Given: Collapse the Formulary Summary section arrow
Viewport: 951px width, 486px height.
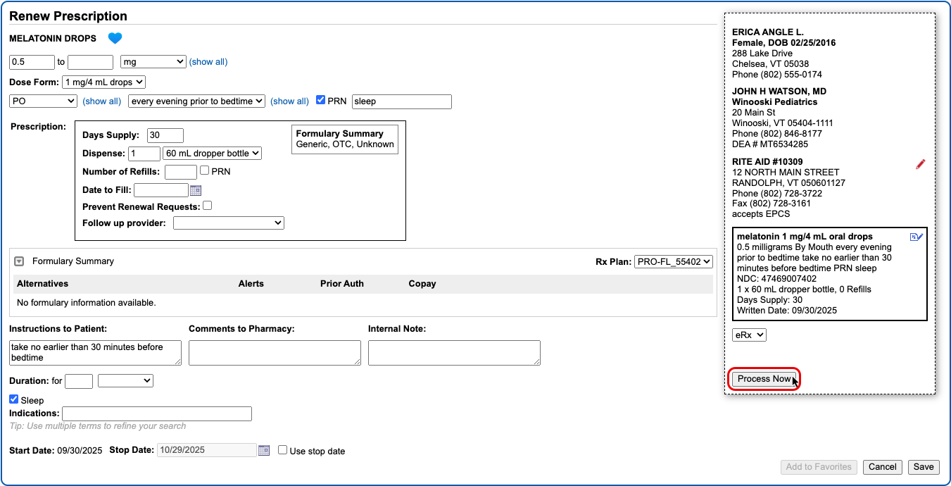Looking at the screenshot, I should pyautogui.click(x=20, y=261).
